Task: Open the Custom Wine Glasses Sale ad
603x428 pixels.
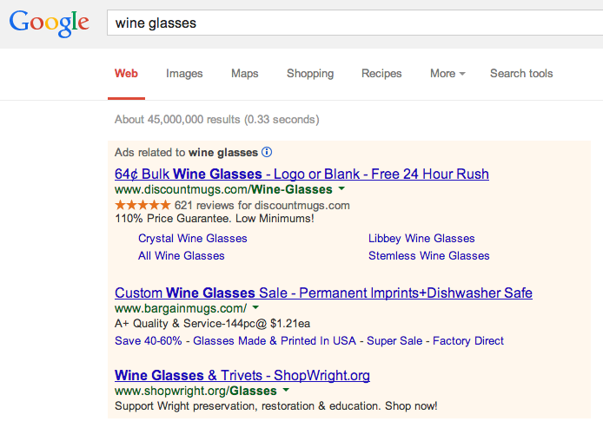Action: tap(323, 293)
